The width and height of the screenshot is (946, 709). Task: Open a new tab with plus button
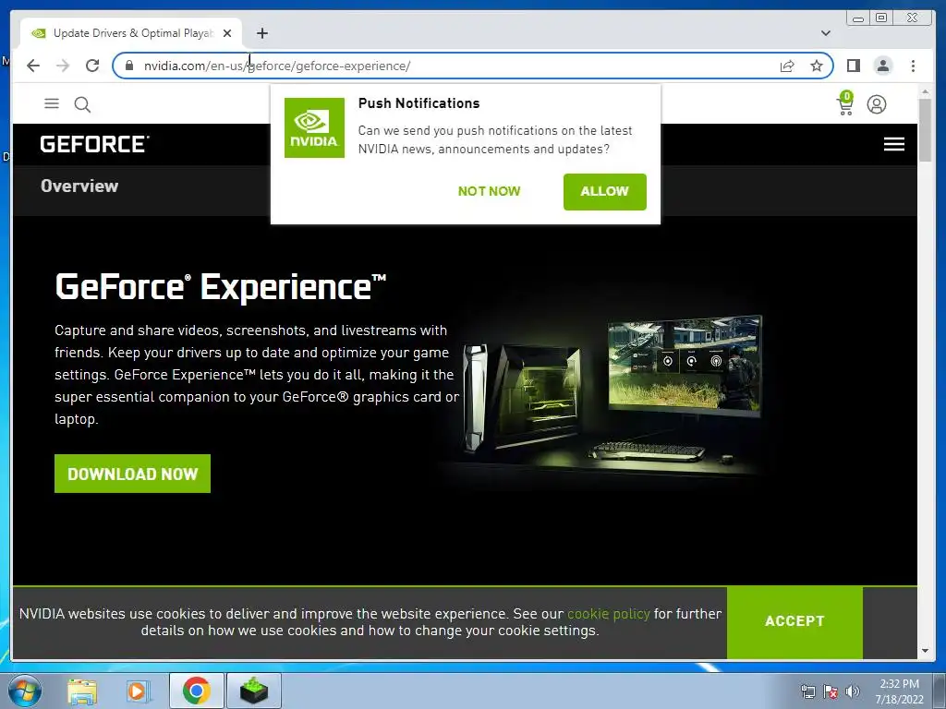coord(261,33)
